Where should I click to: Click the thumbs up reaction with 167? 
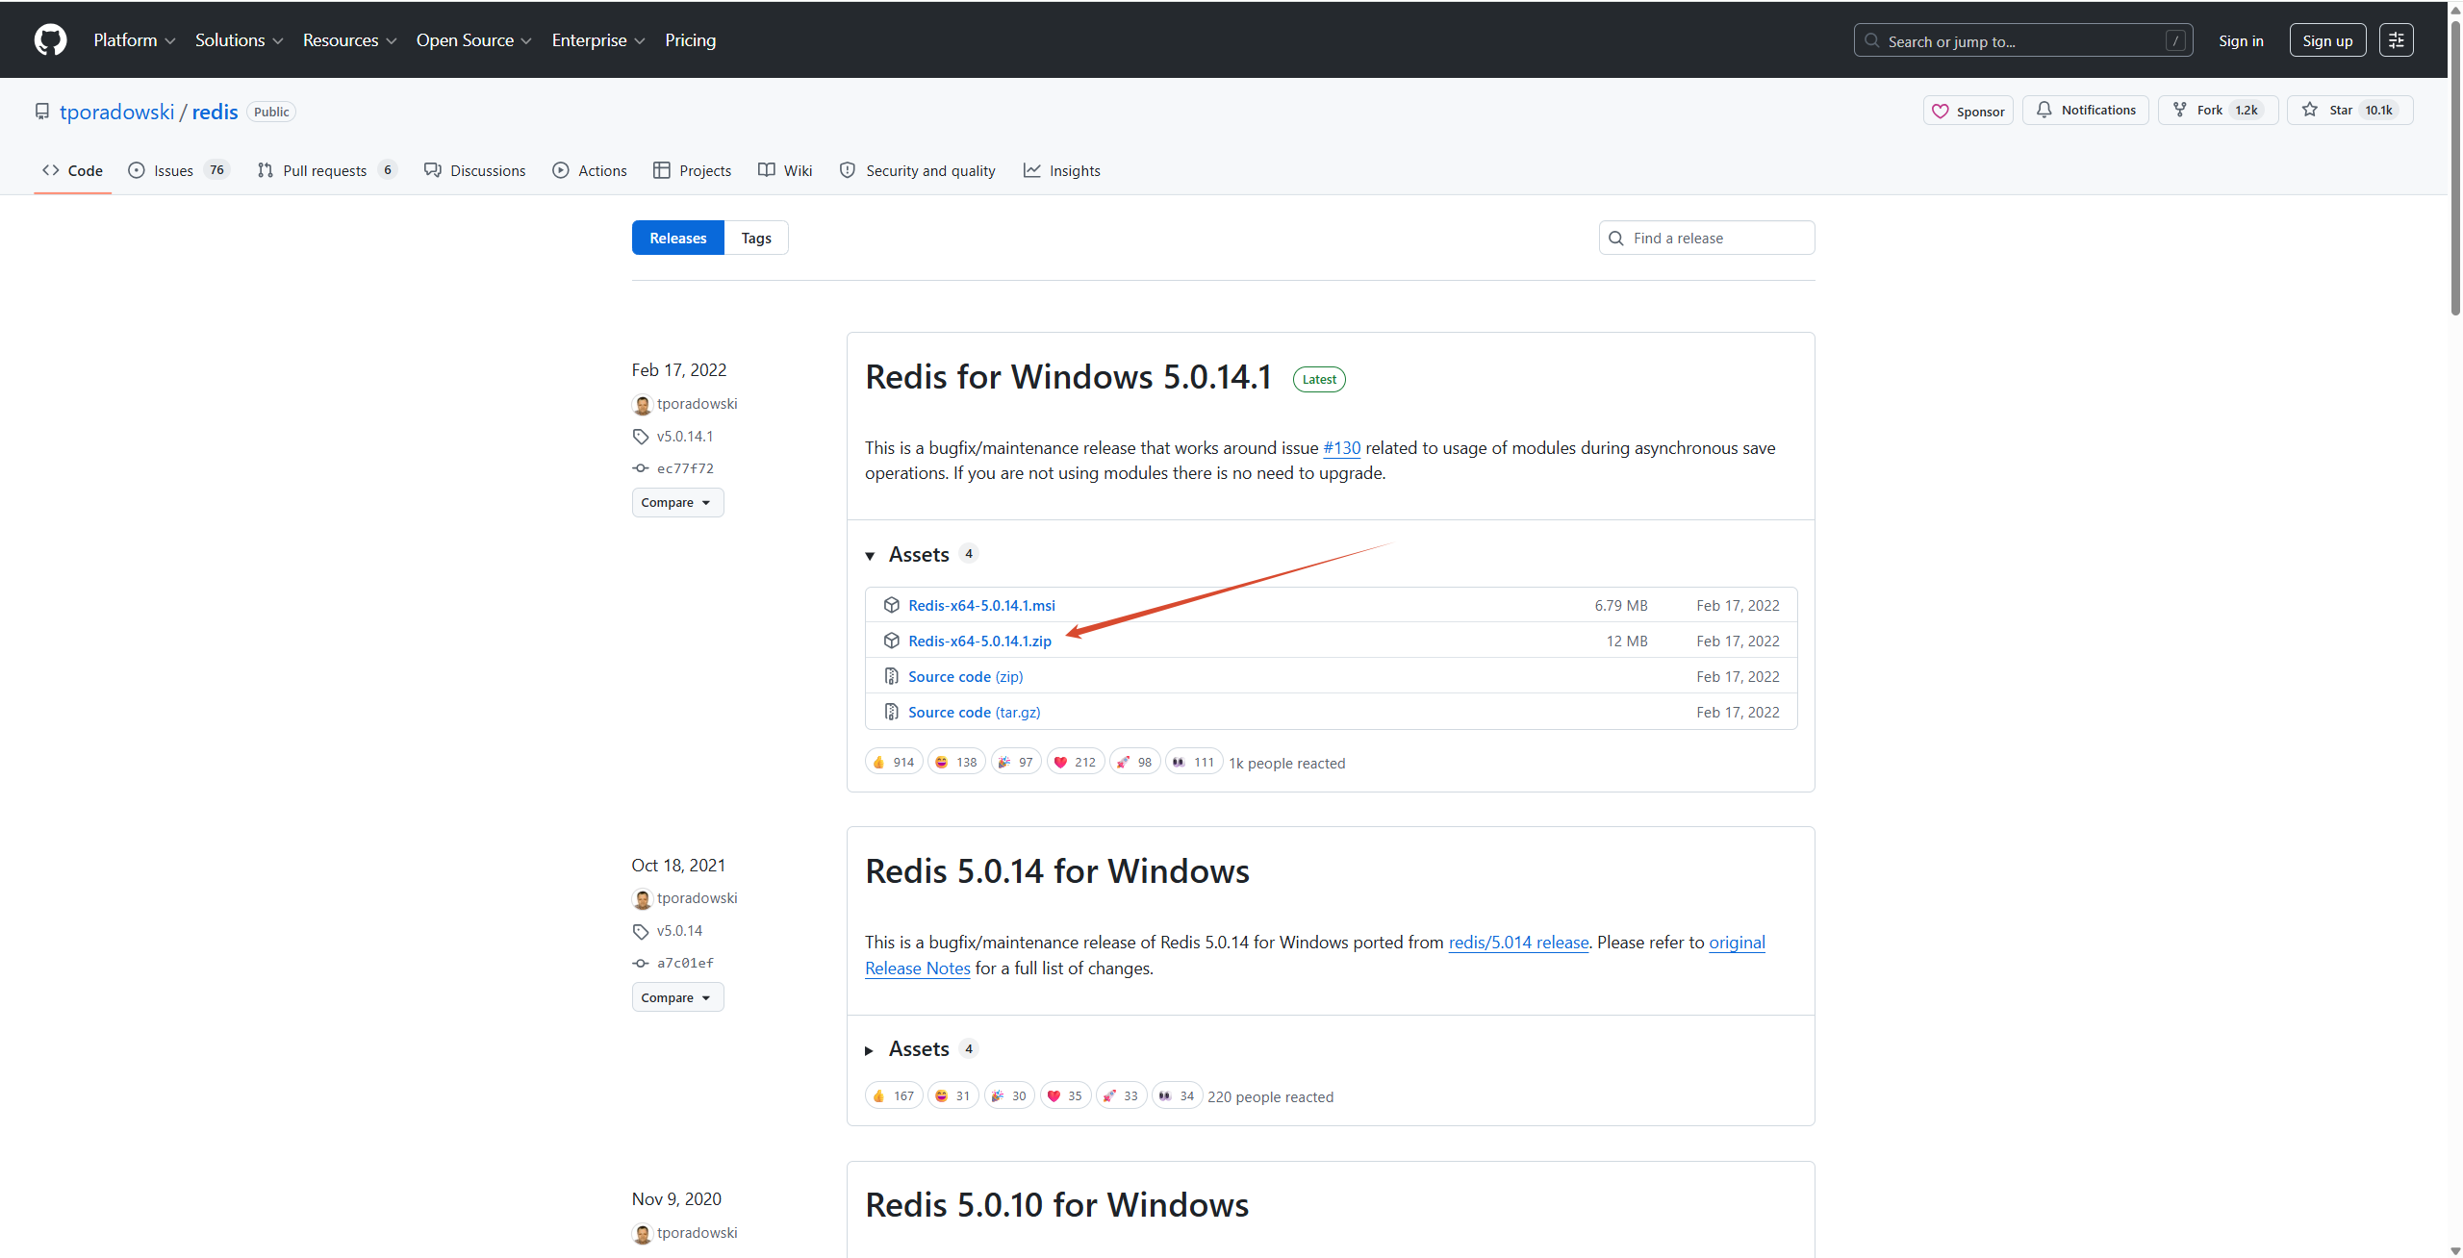[x=894, y=1095]
